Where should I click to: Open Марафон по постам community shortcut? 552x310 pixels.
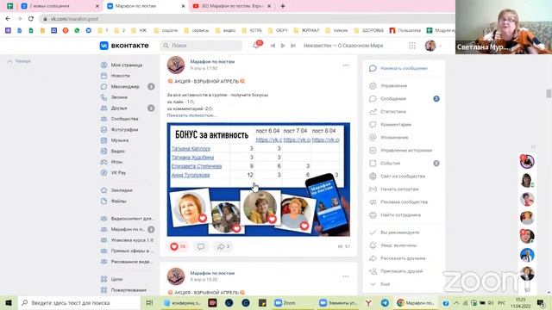point(128,229)
